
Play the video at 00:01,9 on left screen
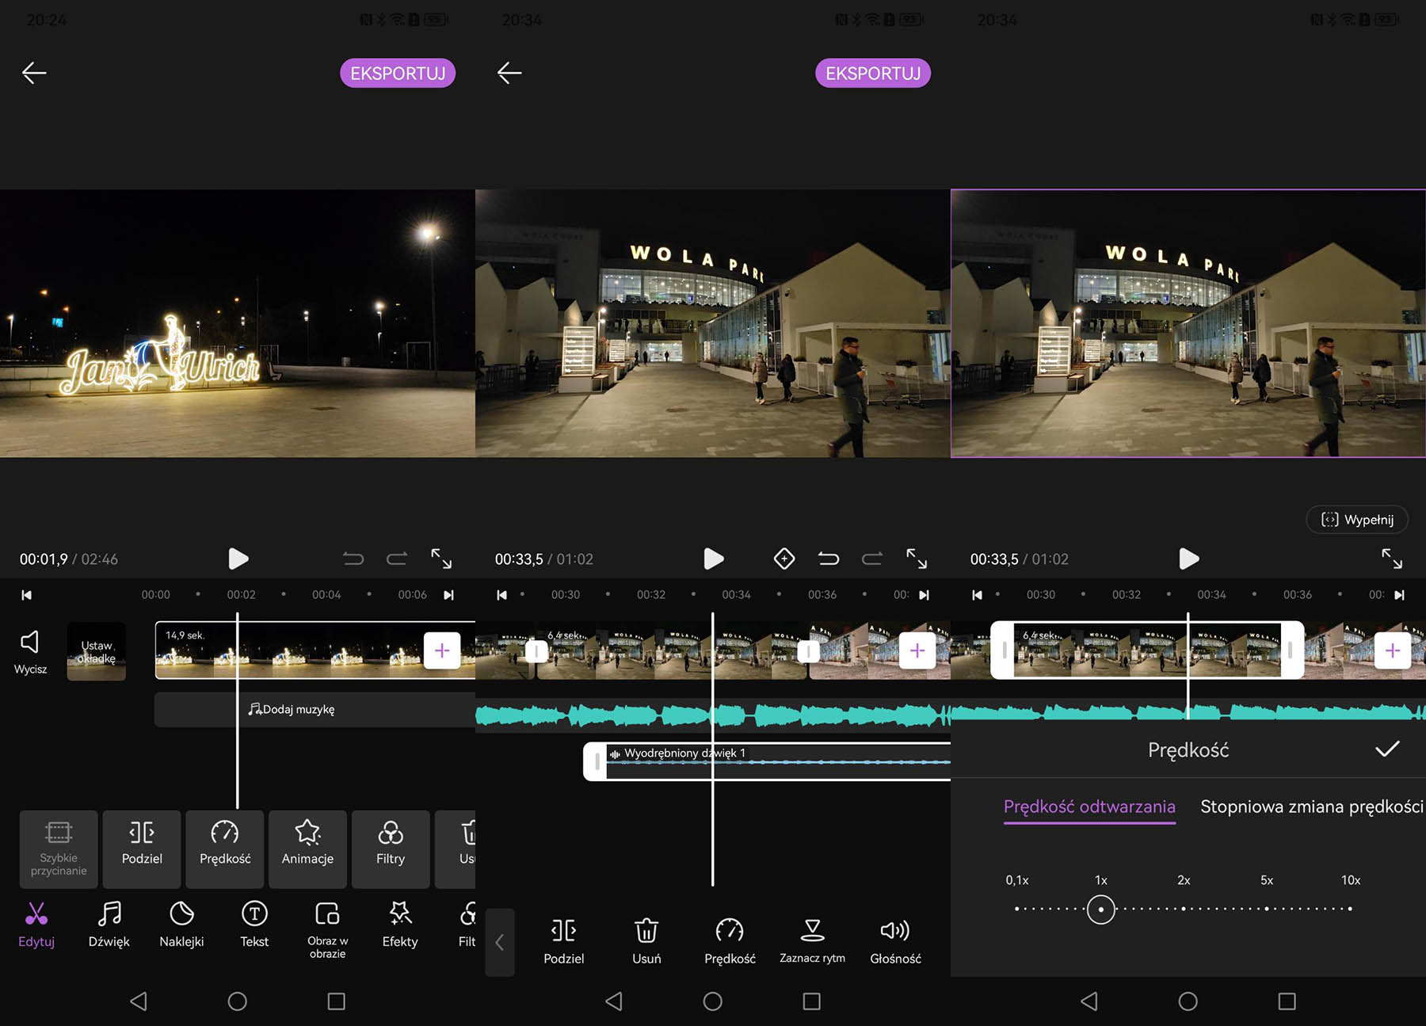(238, 559)
